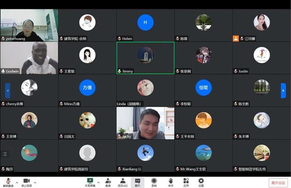Go to next page of participants
The width and height of the screenshot is (291, 188).
click(x=283, y=91)
